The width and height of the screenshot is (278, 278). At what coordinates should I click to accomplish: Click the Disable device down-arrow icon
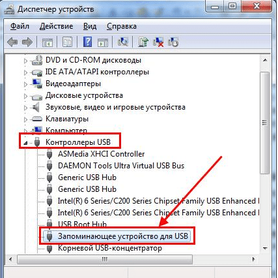173,42
